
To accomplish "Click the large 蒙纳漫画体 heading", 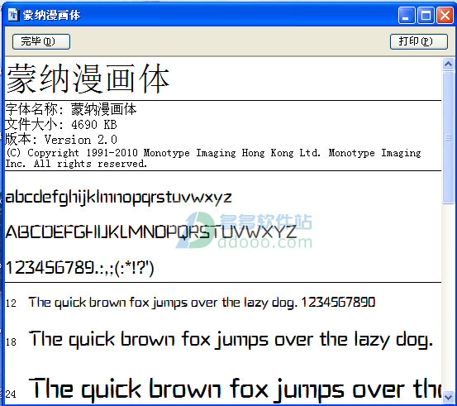I will tap(88, 79).
